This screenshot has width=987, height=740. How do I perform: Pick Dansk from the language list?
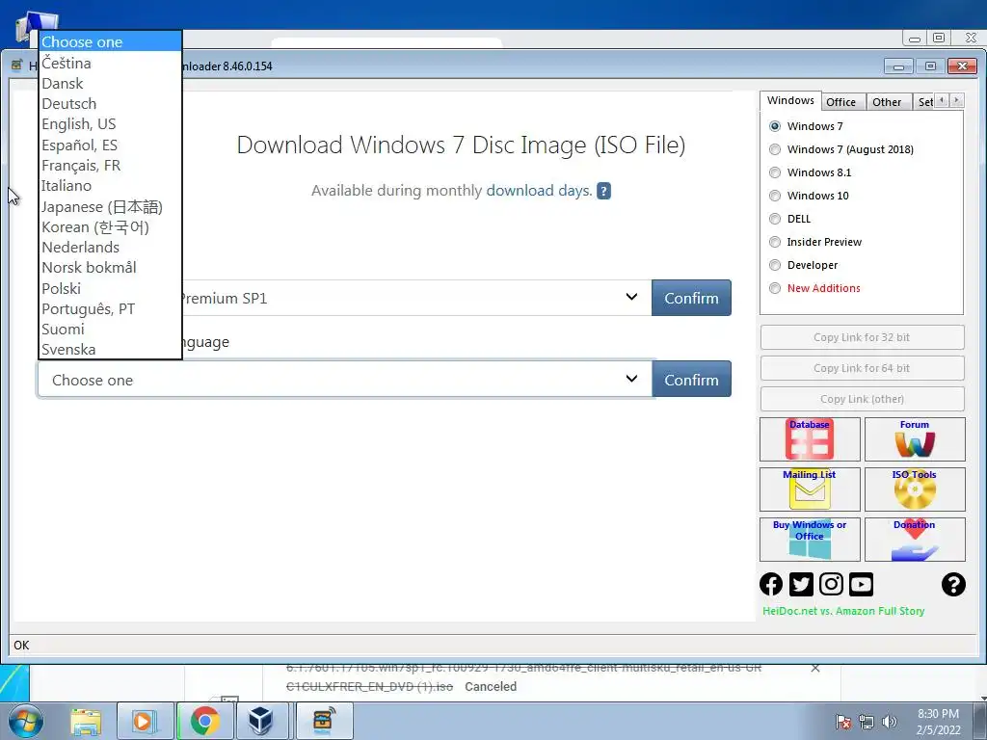point(110,83)
